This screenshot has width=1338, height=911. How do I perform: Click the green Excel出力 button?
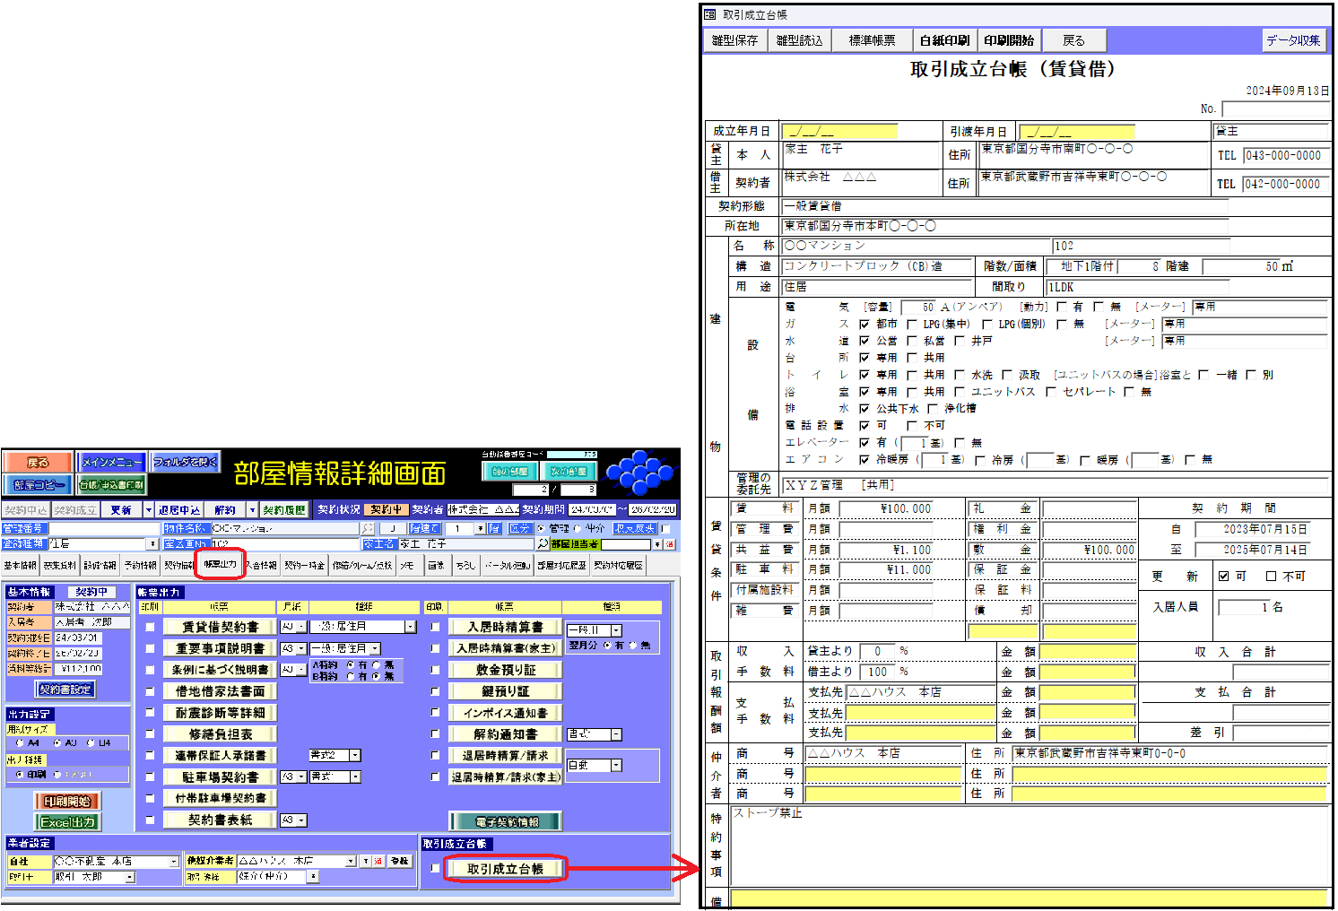point(67,822)
